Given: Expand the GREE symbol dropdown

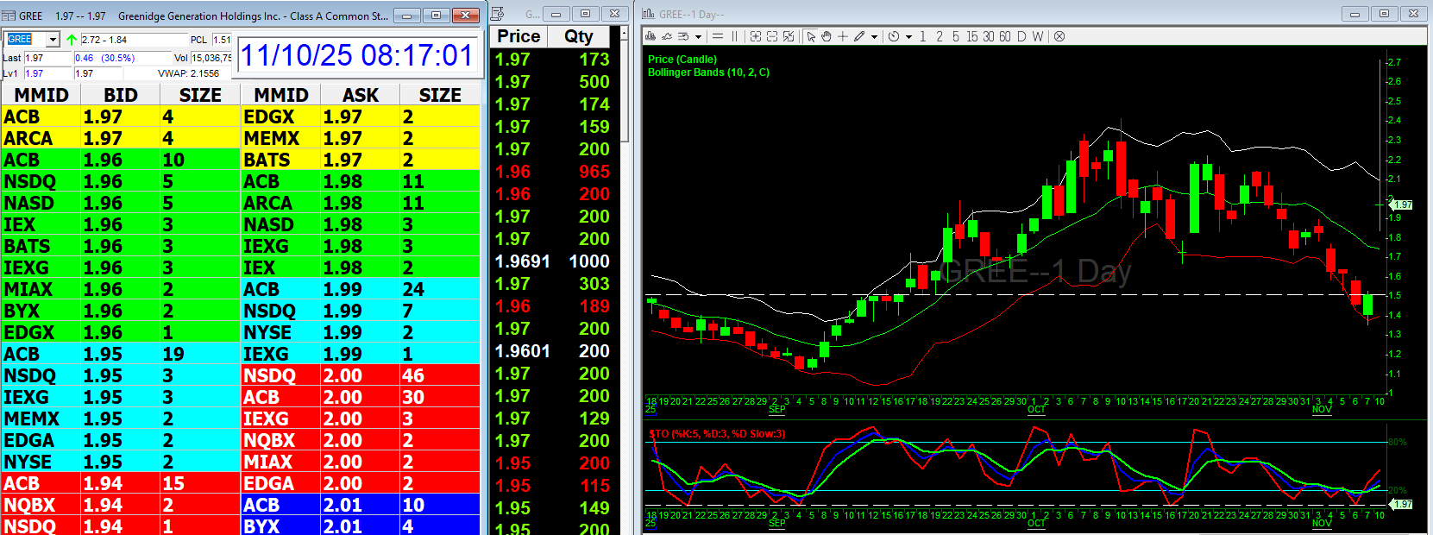Looking at the screenshot, I should click(53, 40).
